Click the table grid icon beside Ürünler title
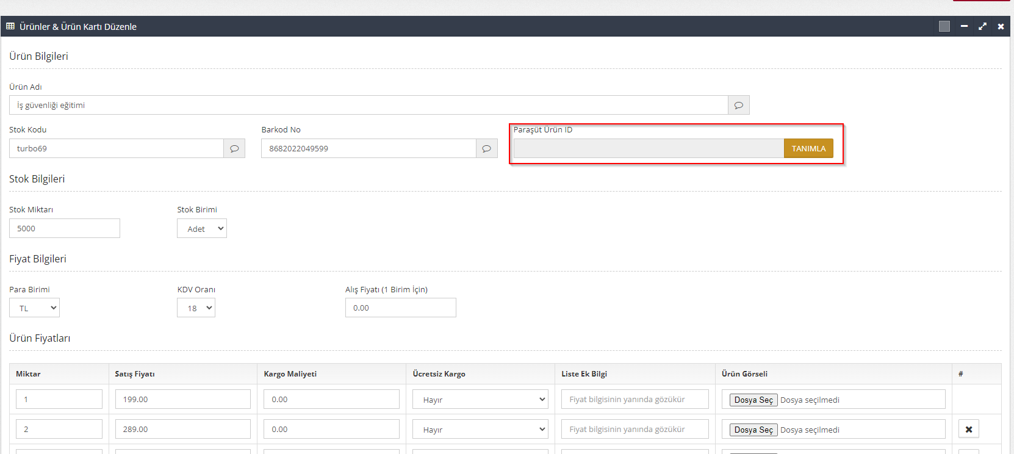This screenshot has width=1014, height=454. pos(10,26)
